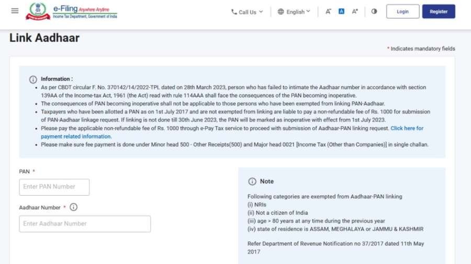Image resolution: width=471 pixels, height=264 pixels.
Task: Click the Register button
Action: pyautogui.click(x=439, y=11)
